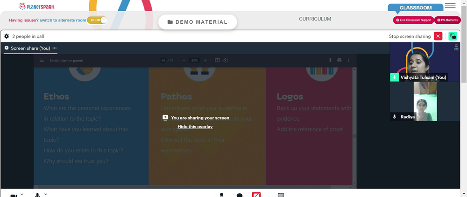Click the Stop screen sharing text
Image resolution: width=467 pixels, height=197 pixels.
coord(410,36)
